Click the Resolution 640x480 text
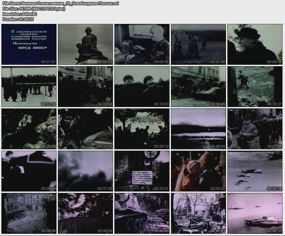Screen dimensions: 285x236 pos(20,14)
